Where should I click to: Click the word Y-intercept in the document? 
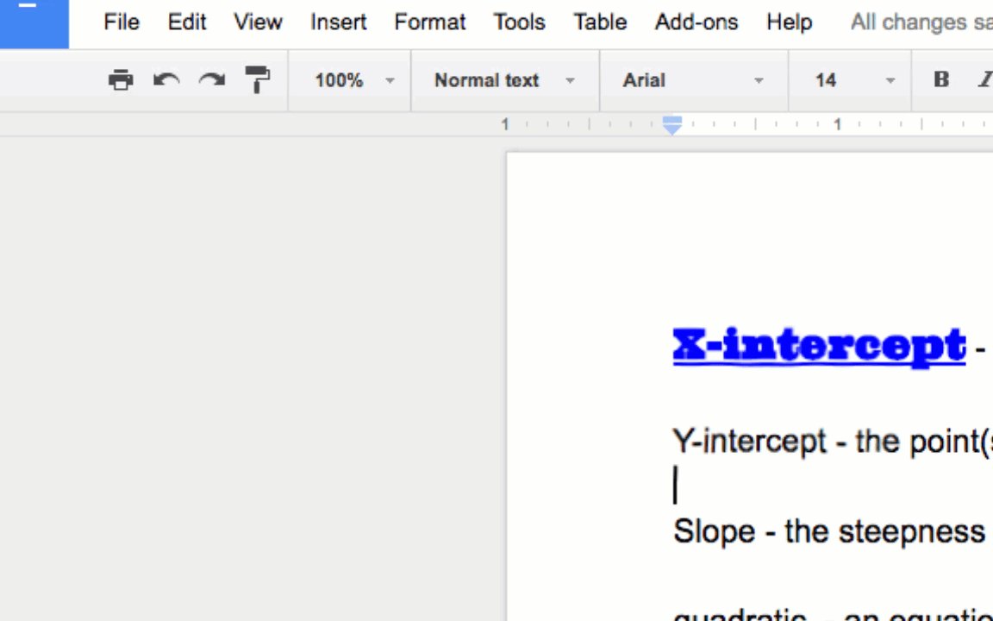[x=749, y=442]
